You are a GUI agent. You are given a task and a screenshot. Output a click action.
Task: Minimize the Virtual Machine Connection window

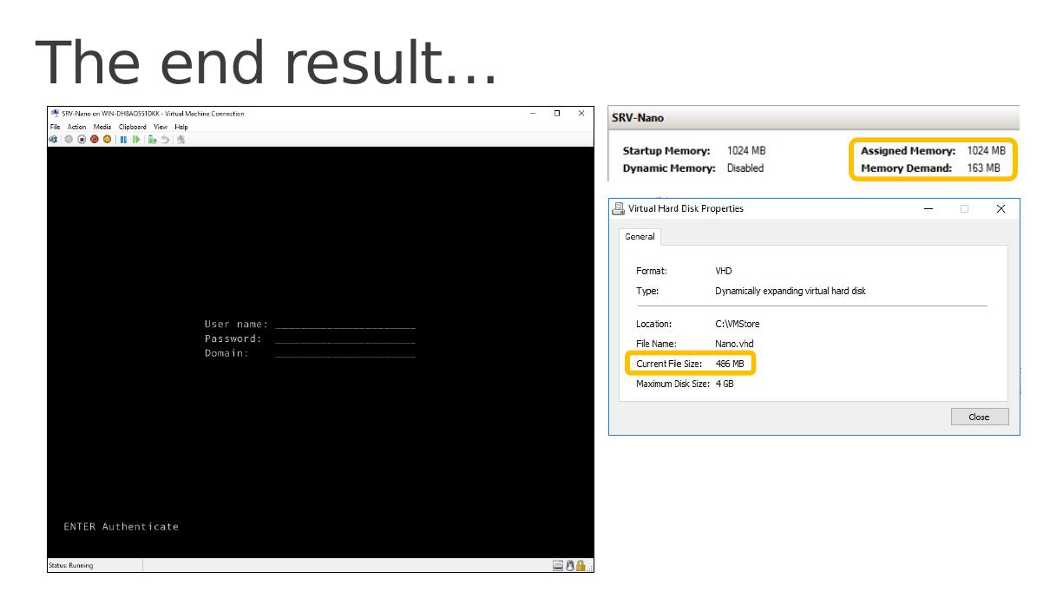(x=533, y=113)
